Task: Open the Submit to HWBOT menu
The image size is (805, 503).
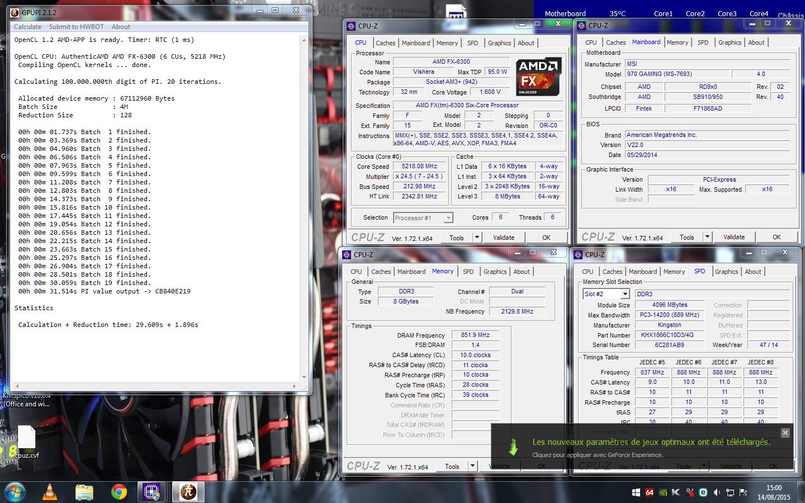Action: pyautogui.click(x=76, y=27)
